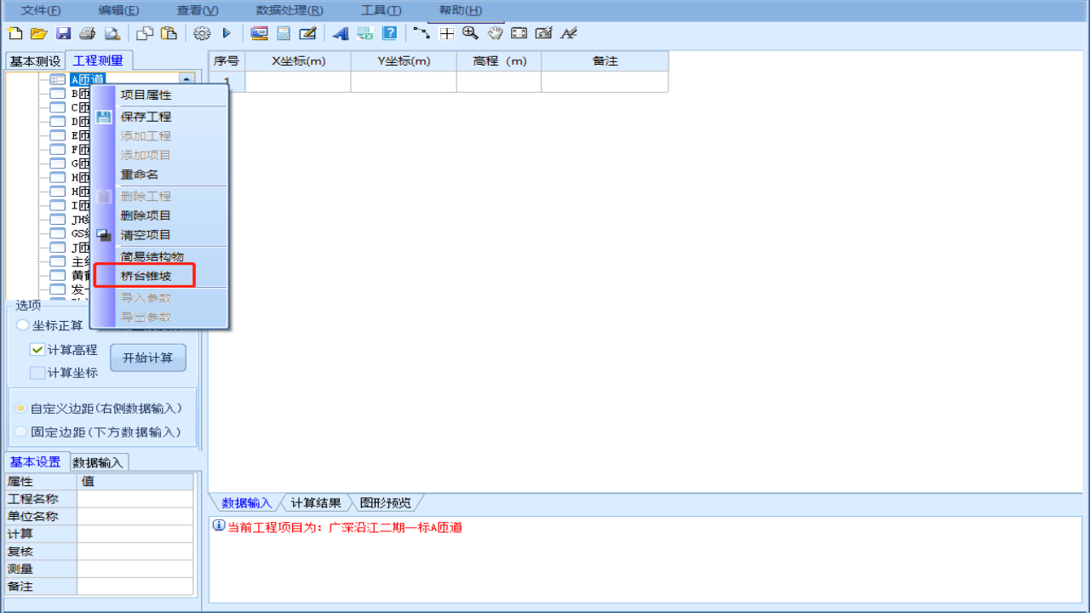Uncheck the 计算高程 checkbox

click(x=37, y=350)
